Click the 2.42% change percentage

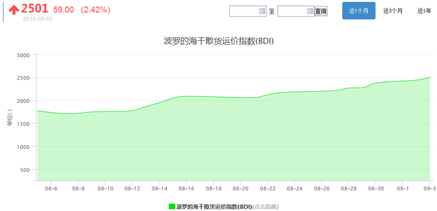click(95, 10)
